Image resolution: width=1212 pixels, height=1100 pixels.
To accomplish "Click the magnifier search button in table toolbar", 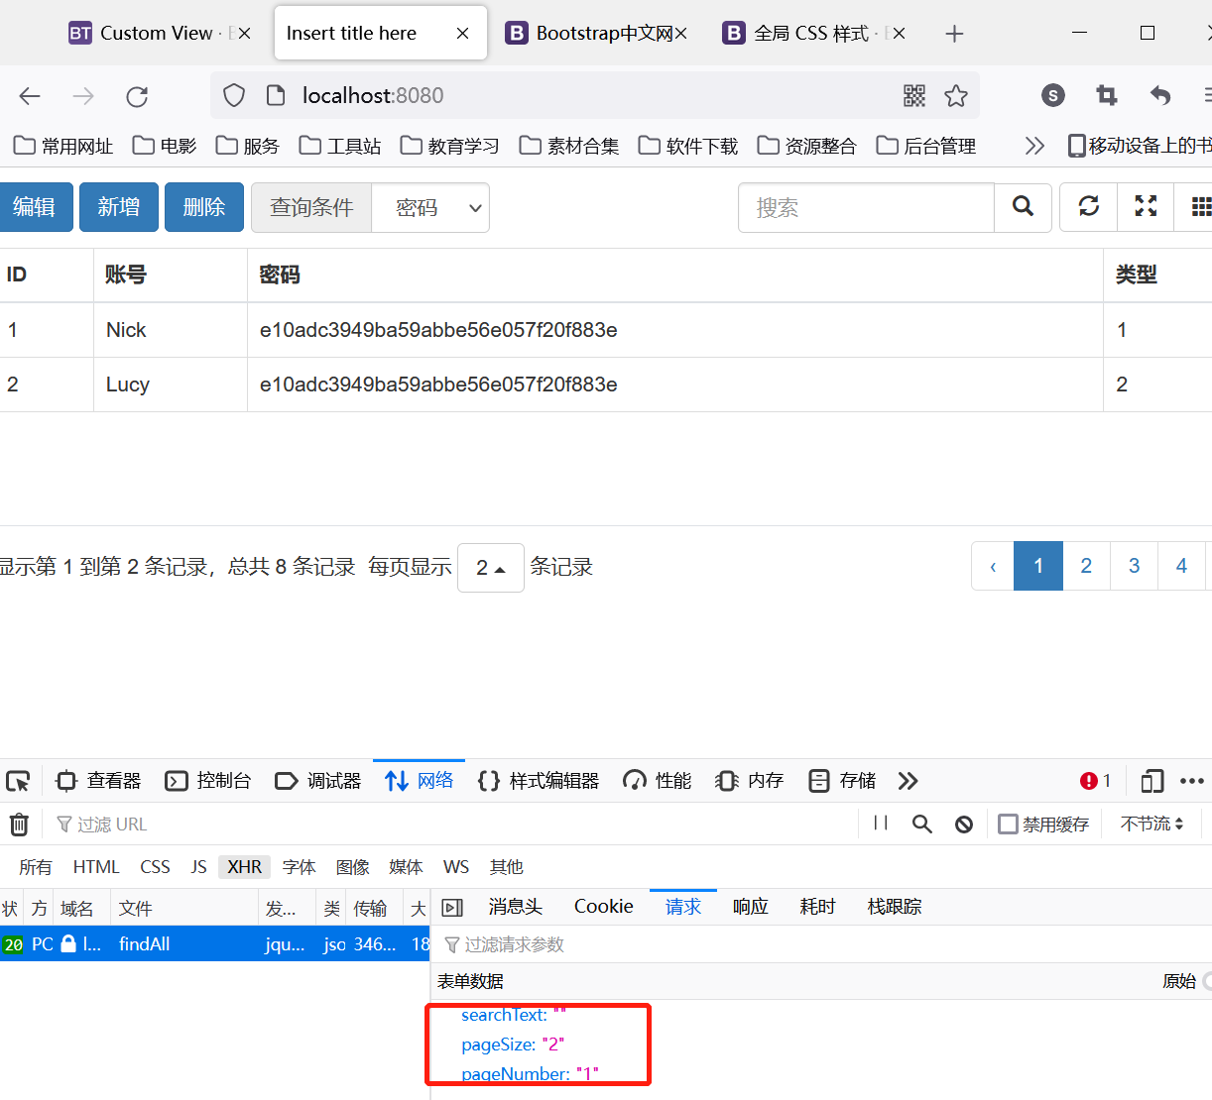I will coord(1023,207).
